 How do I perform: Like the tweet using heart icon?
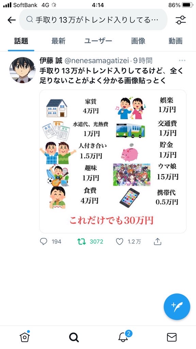119,242
